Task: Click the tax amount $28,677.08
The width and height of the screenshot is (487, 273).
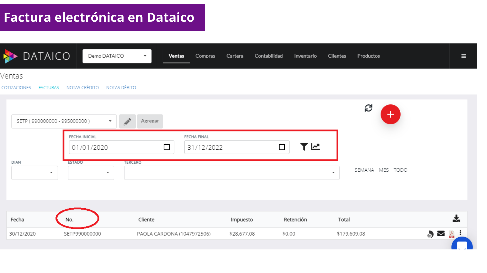Action: click(242, 234)
